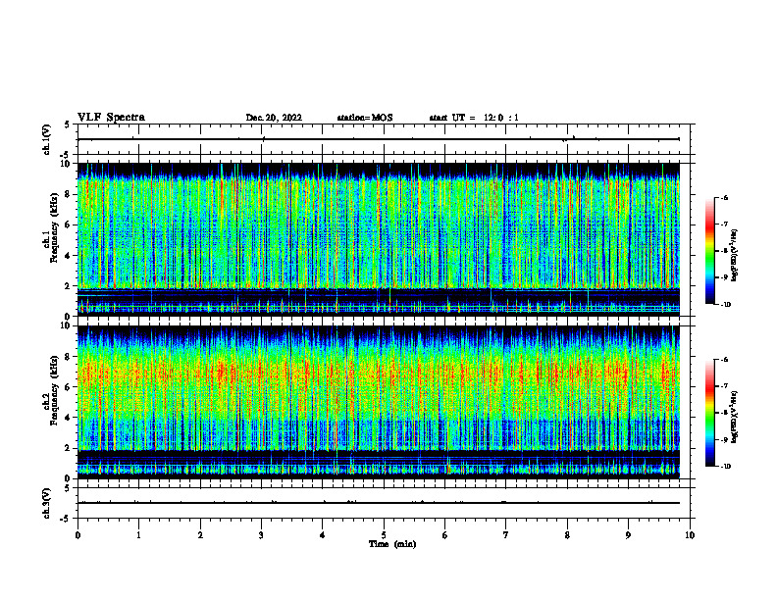Click ch.2 frequency tick label "8"
The image size is (777, 600).
[68, 357]
